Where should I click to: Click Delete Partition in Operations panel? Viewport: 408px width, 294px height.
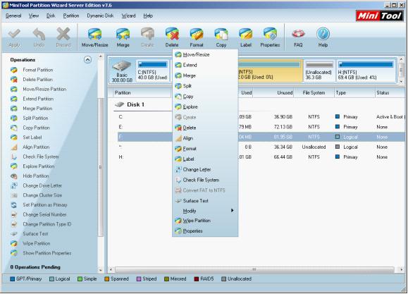click(x=38, y=80)
